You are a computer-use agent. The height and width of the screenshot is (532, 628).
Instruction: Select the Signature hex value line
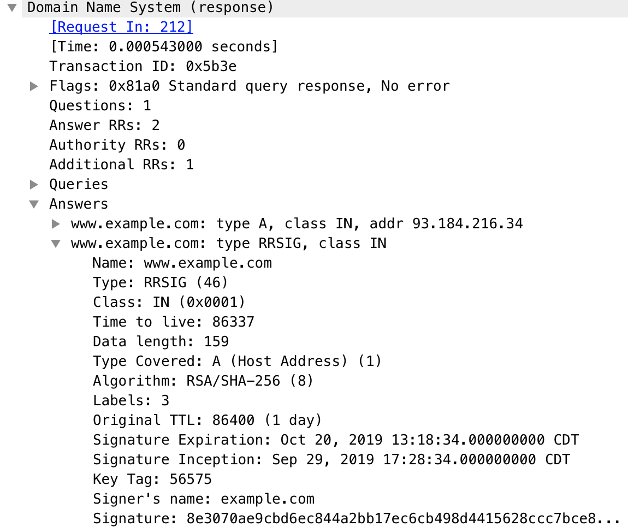click(357, 518)
